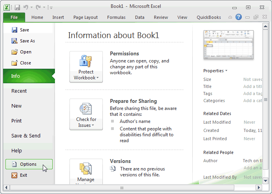Click the Tags 'Add a tag' field
The image size is (272, 194).
tap(253, 93)
